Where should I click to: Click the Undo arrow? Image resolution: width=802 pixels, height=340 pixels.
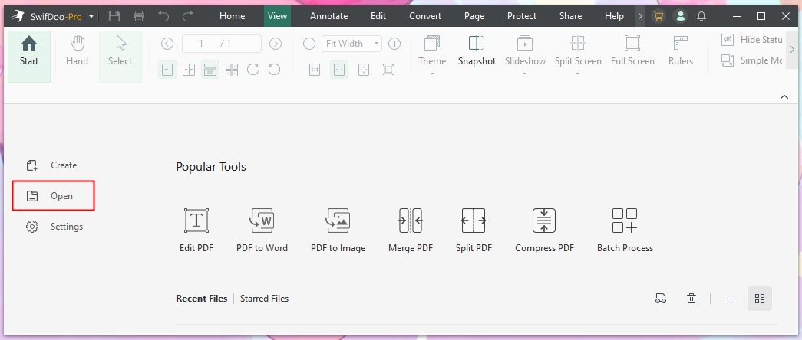coord(163,16)
